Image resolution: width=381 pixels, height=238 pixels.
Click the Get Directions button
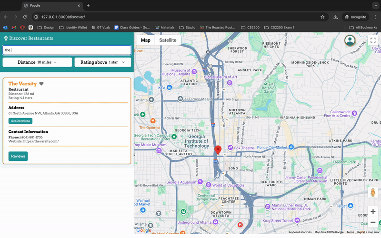(x=20, y=121)
